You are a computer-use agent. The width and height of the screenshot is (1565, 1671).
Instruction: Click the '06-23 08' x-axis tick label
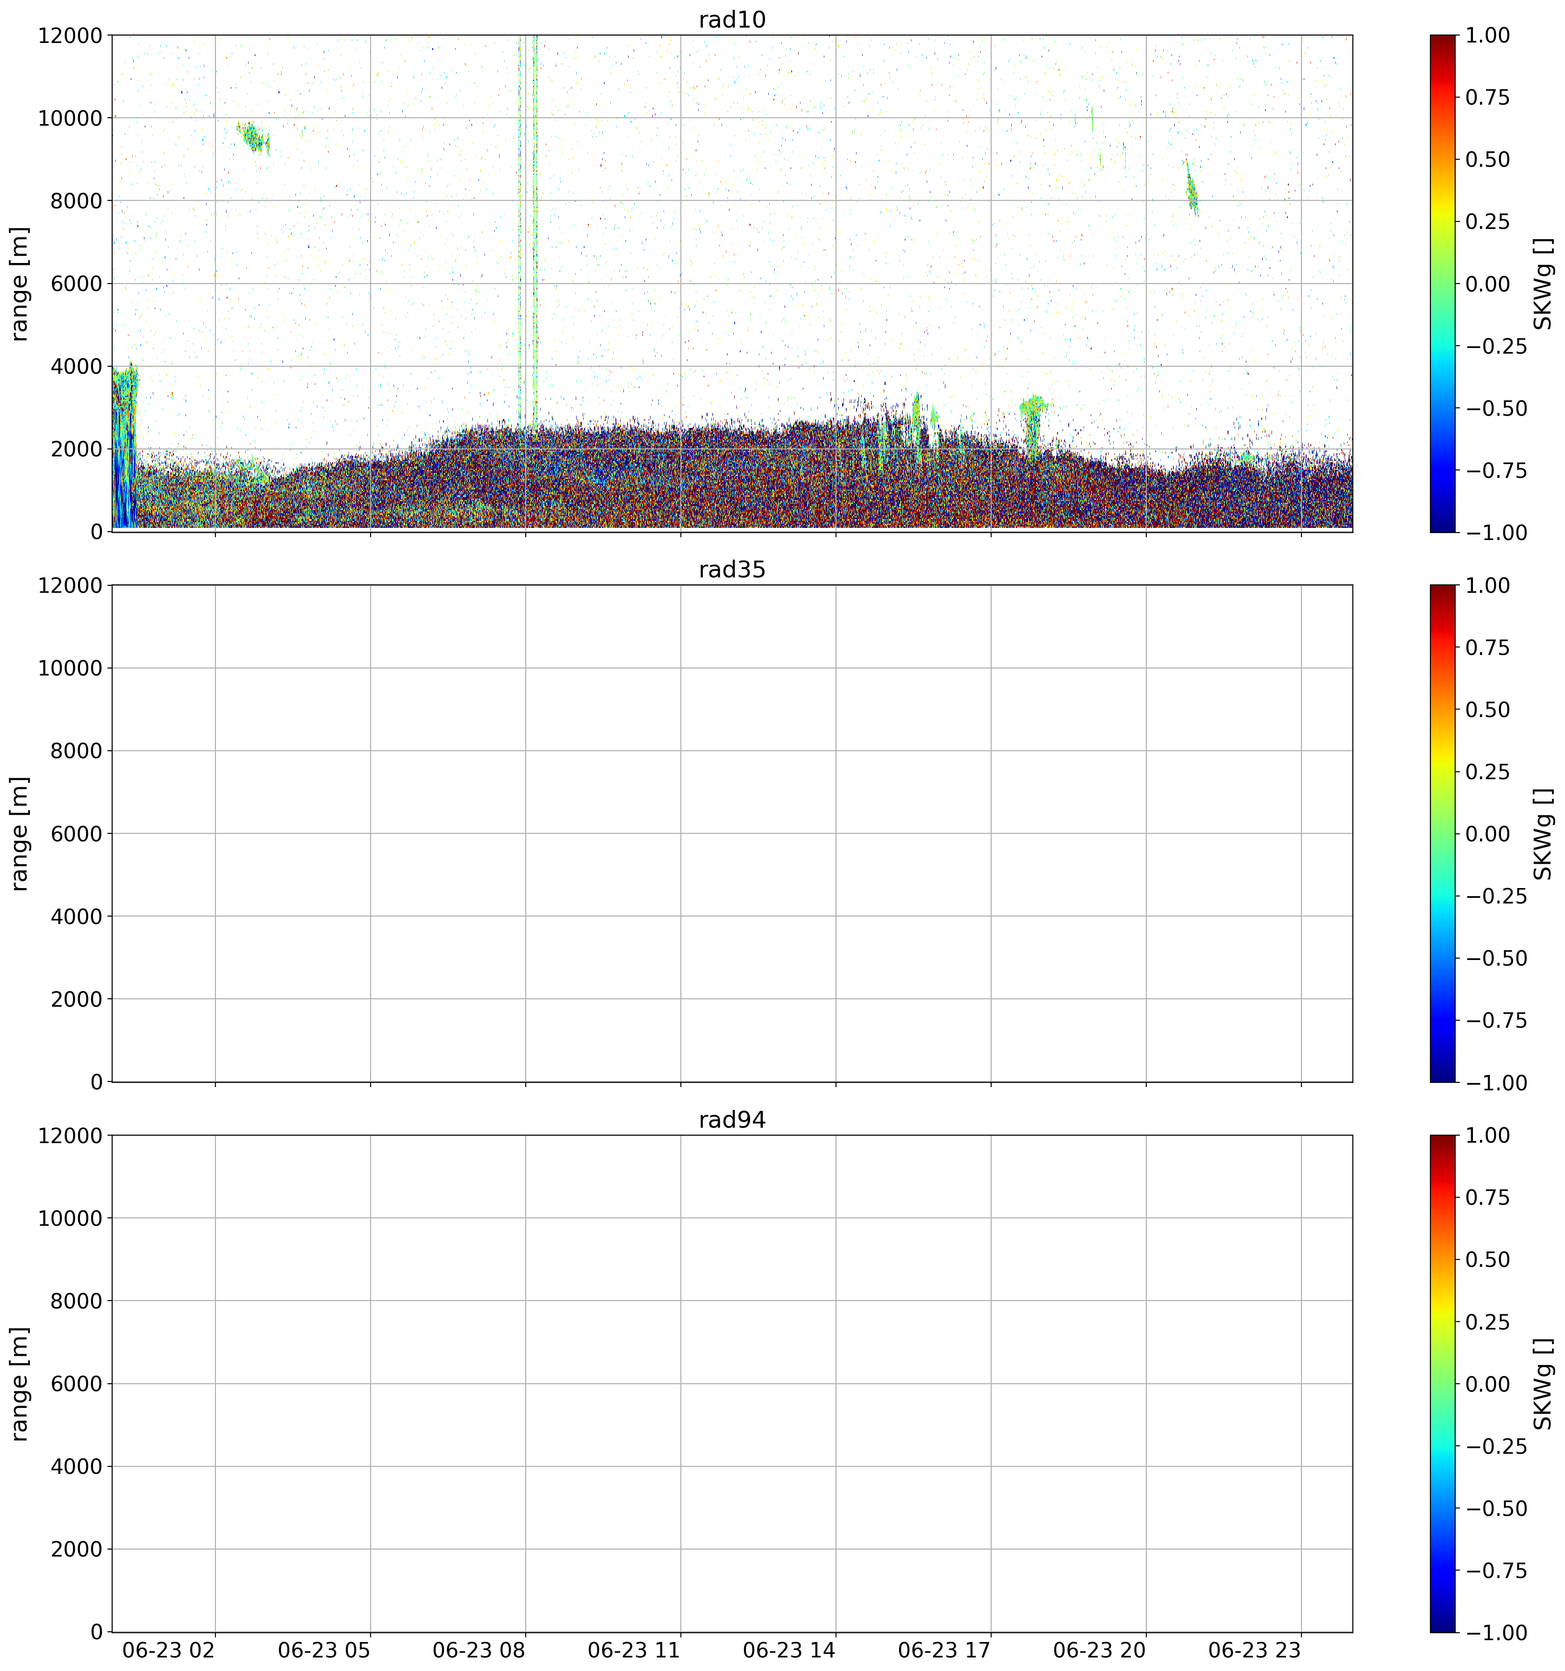[x=479, y=1650]
